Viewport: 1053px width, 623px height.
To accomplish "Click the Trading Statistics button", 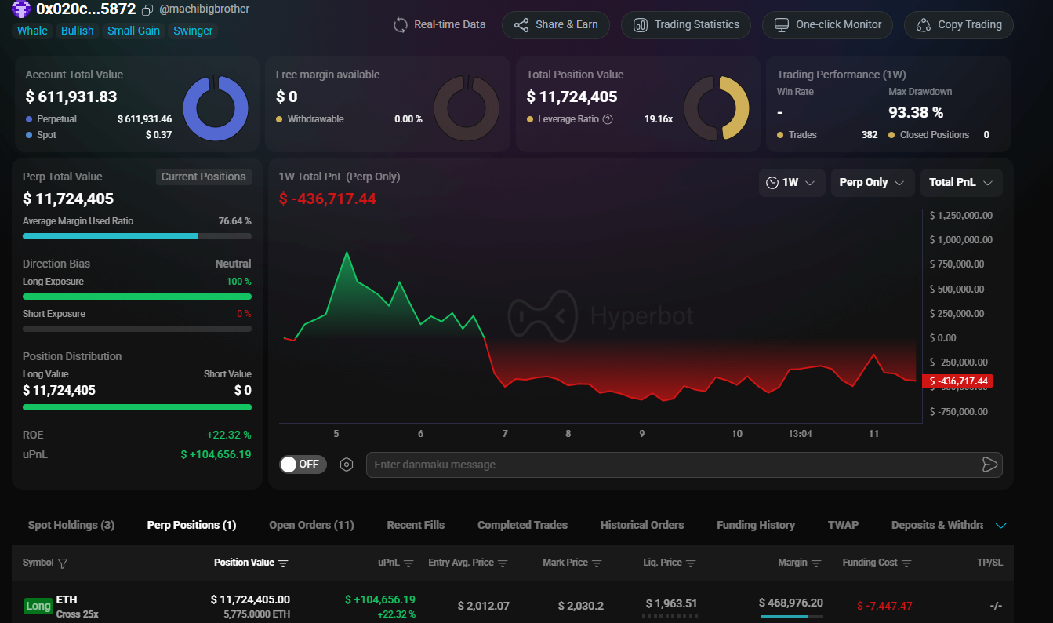I will [x=686, y=24].
